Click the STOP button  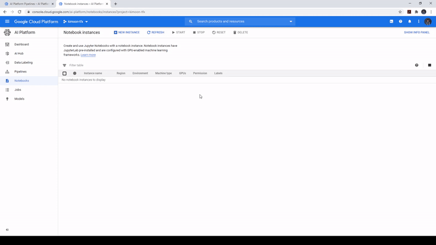(x=199, y=33)
